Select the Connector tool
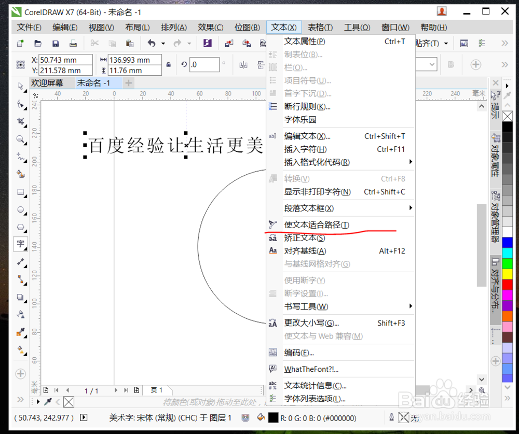519x434 pixels. click(x=21, y=279)
